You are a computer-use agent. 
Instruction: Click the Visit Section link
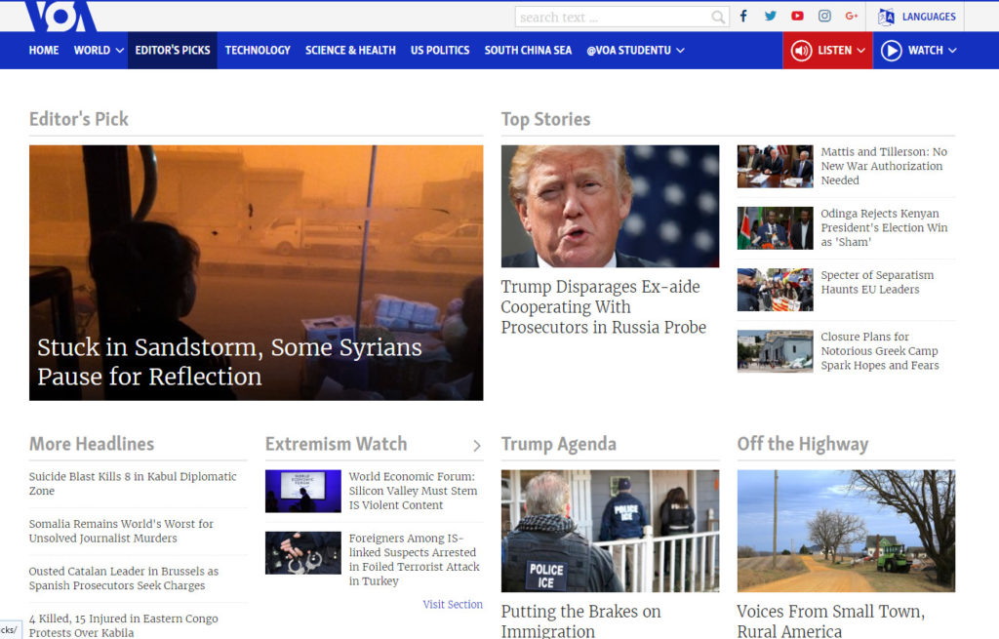pos(453,604)
